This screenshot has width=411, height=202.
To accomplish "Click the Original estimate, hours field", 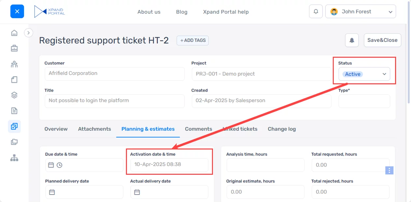I will pyautogui.click(x=265, y=192).
